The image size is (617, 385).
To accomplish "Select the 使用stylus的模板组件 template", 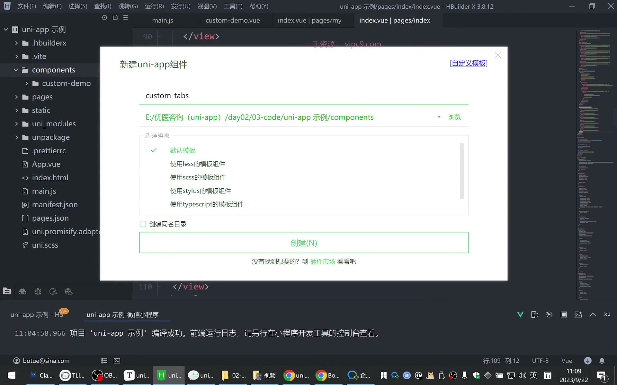I will (x=200, y=191).
